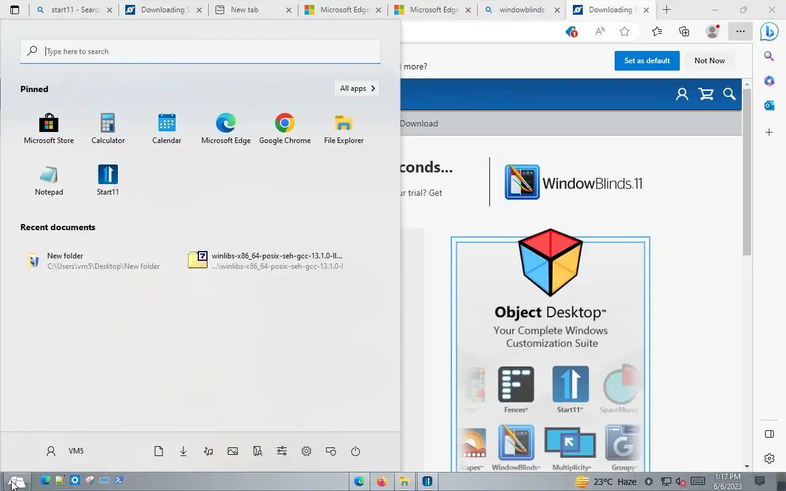Click the Set as default button
The width and height of the screenshot is (786, 491).
coord(647,61)
